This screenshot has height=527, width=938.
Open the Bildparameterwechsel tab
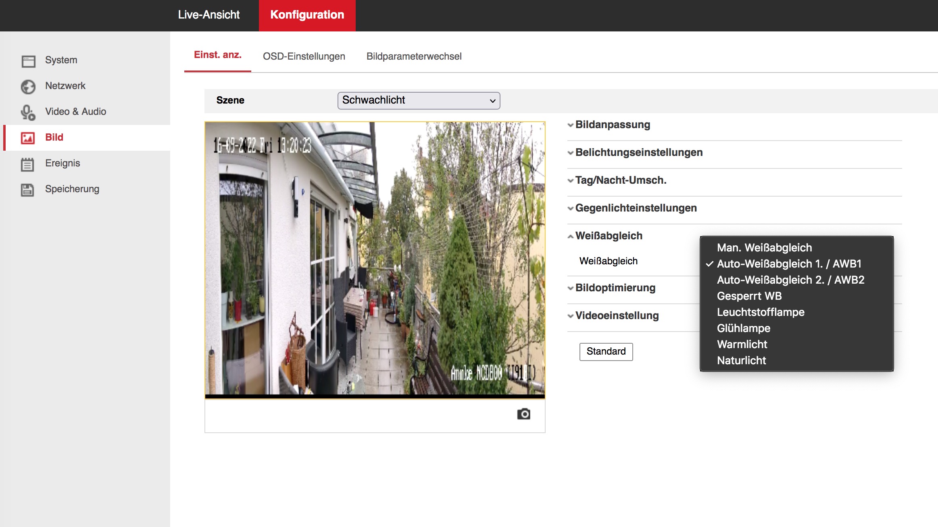(x=414, y=56)
